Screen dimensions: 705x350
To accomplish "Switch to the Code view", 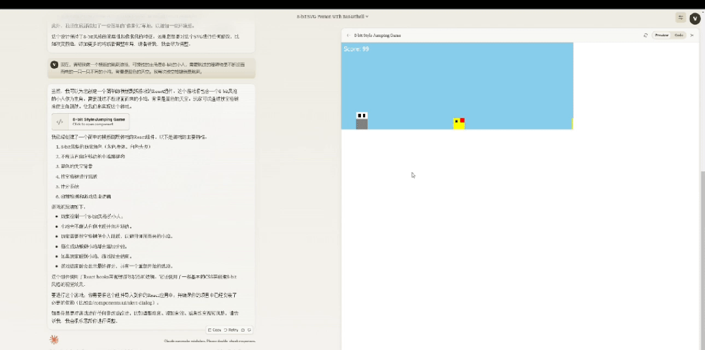I will click(678, 35).
